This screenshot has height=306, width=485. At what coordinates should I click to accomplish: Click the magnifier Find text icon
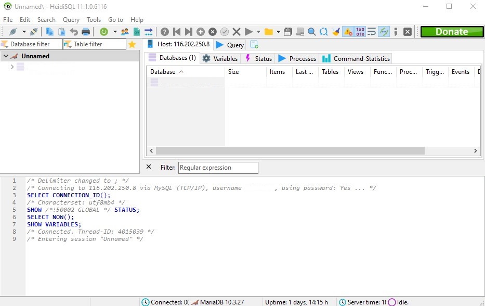point(312,32)
